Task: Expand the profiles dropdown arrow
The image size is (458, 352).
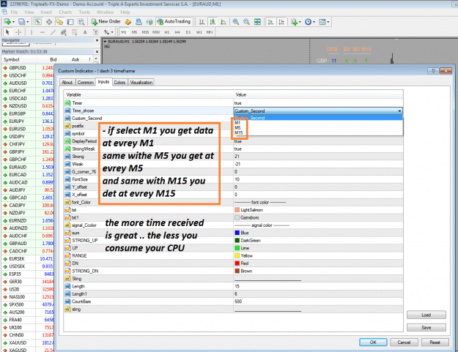Action: [28, 22]
